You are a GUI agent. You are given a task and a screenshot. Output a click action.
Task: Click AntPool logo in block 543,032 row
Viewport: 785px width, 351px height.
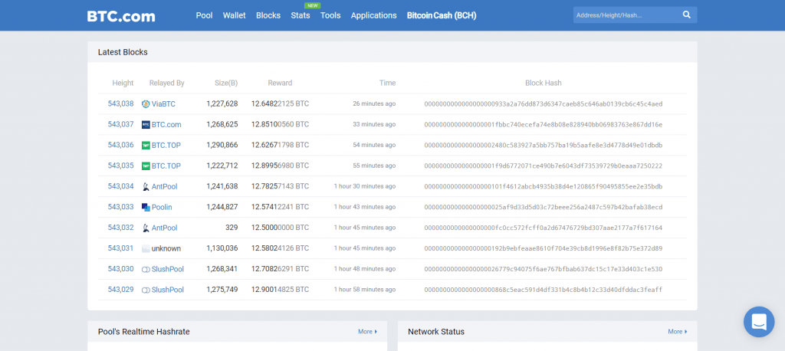point(146,228)
